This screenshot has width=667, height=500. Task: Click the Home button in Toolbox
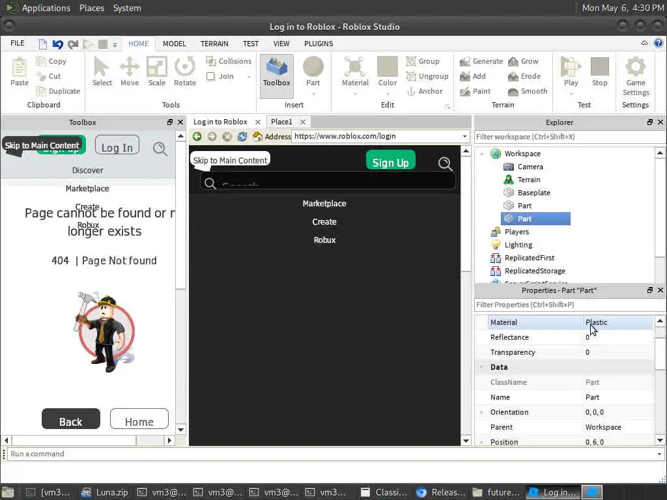tap(139, 419)
